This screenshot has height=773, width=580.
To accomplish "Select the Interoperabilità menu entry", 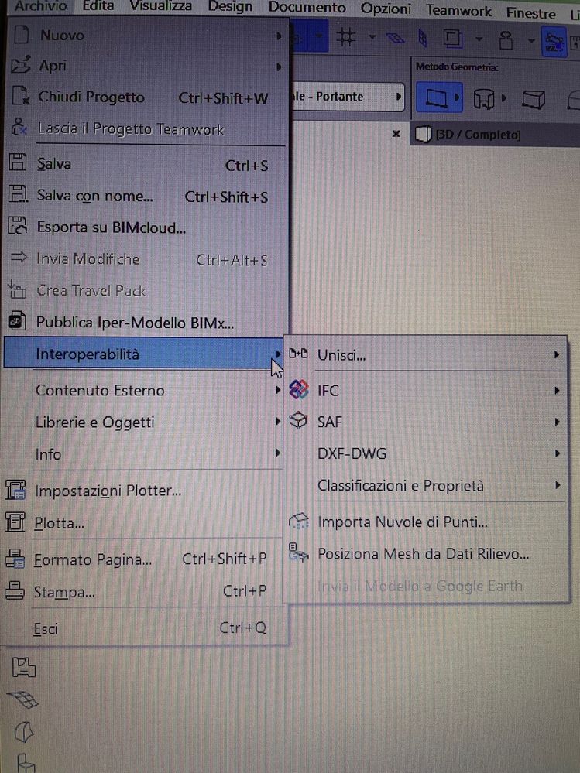I will click(144, 354).
